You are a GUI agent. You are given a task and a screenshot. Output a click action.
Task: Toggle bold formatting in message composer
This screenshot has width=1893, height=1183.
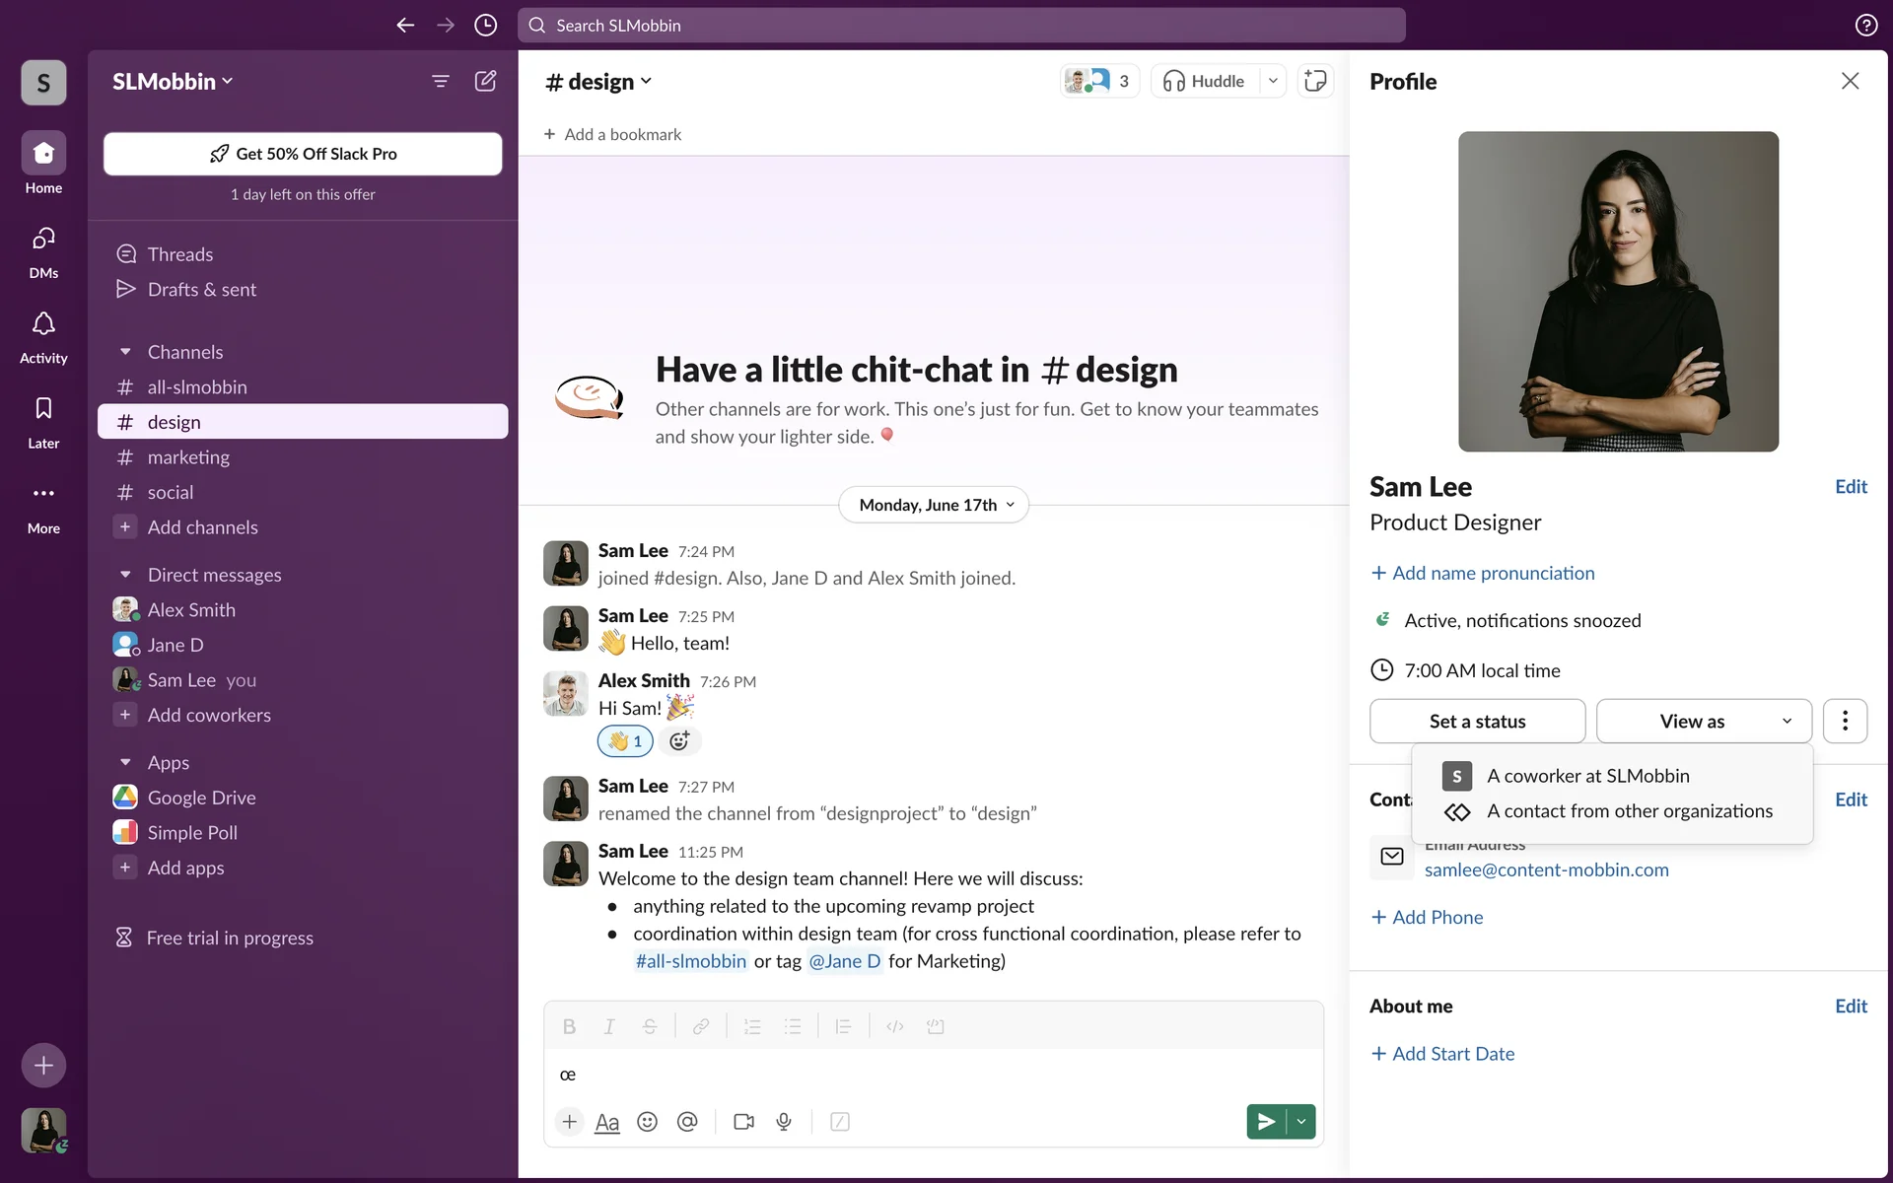pyautogui.click(x=569, y=1026)
